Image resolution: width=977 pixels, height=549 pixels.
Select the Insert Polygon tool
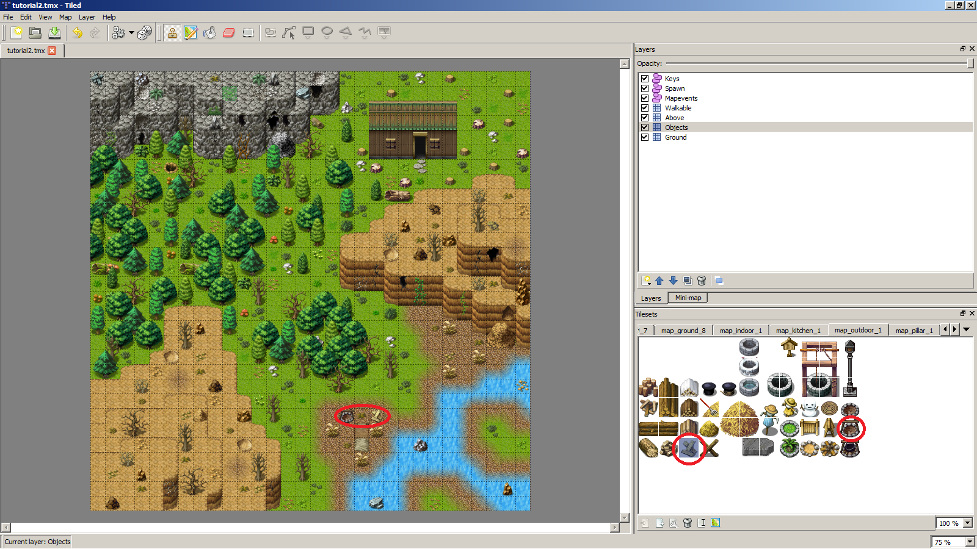click(346, 32)
